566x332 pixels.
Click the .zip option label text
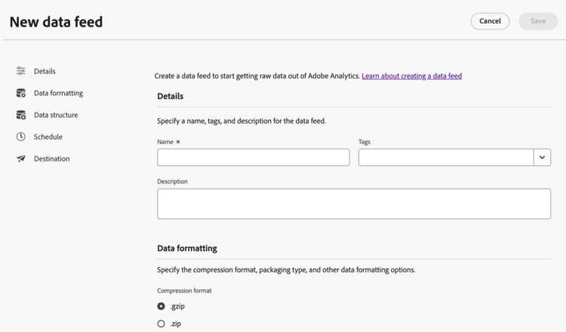point(176,324)
